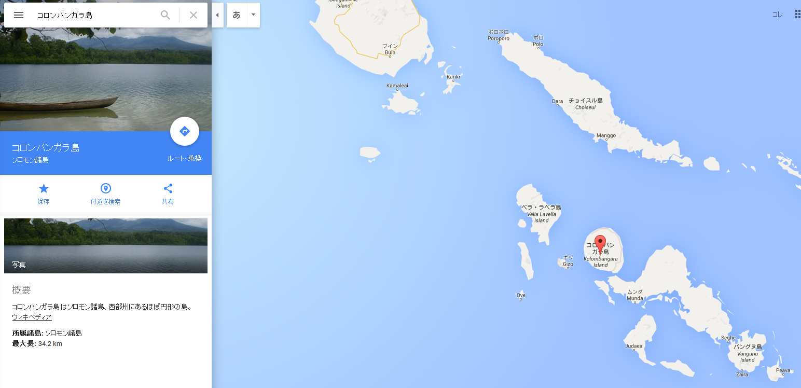Image resolution: width=801 pixels, height=388 pixels.
Task: Open the hamburger menu in search box
Action: pyautogui.click(x=19, y=15)
